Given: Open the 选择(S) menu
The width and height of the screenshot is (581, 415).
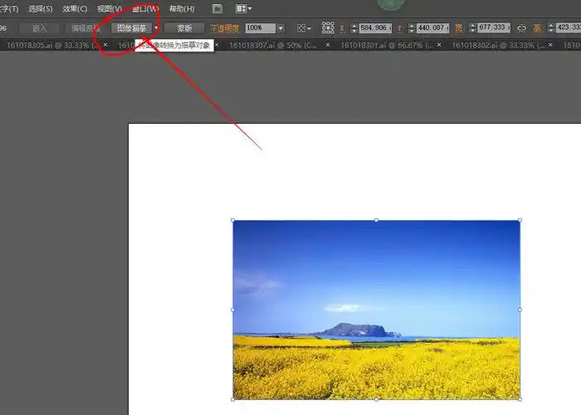Looking at the screenshot, I should (x=41, y=9).
